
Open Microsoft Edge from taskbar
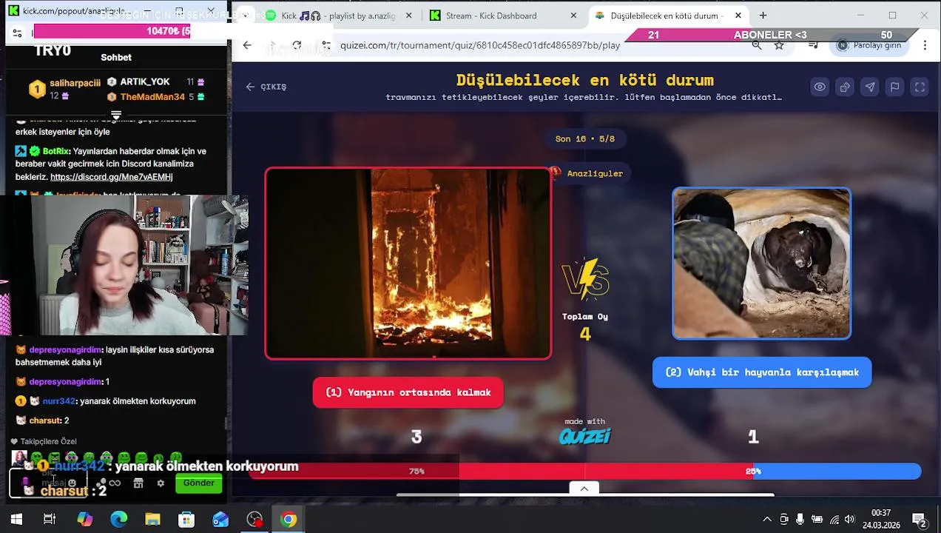(118, 520)
